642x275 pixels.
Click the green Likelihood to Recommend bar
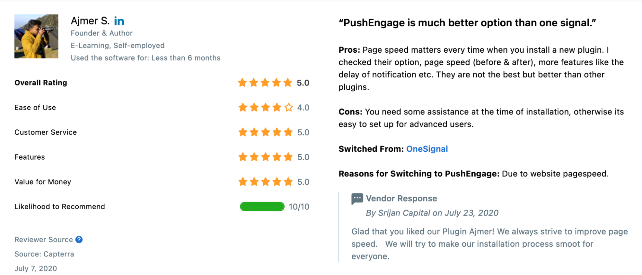pos(262,207)
